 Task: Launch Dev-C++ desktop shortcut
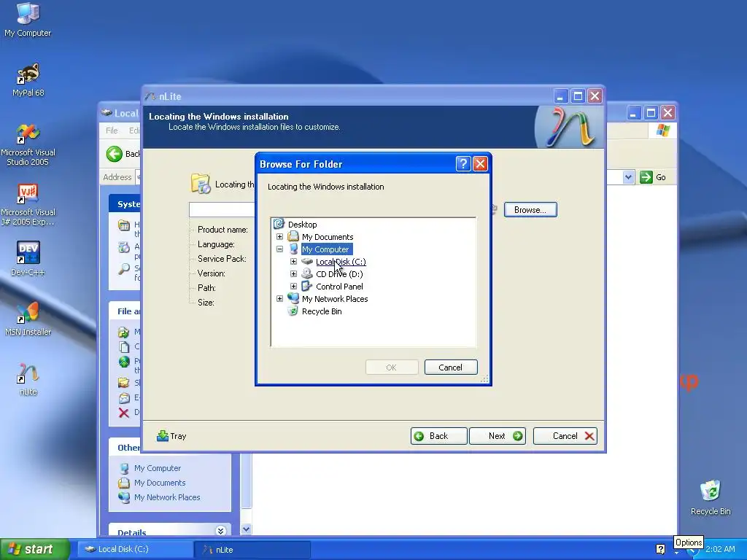[x=28, y=259]
